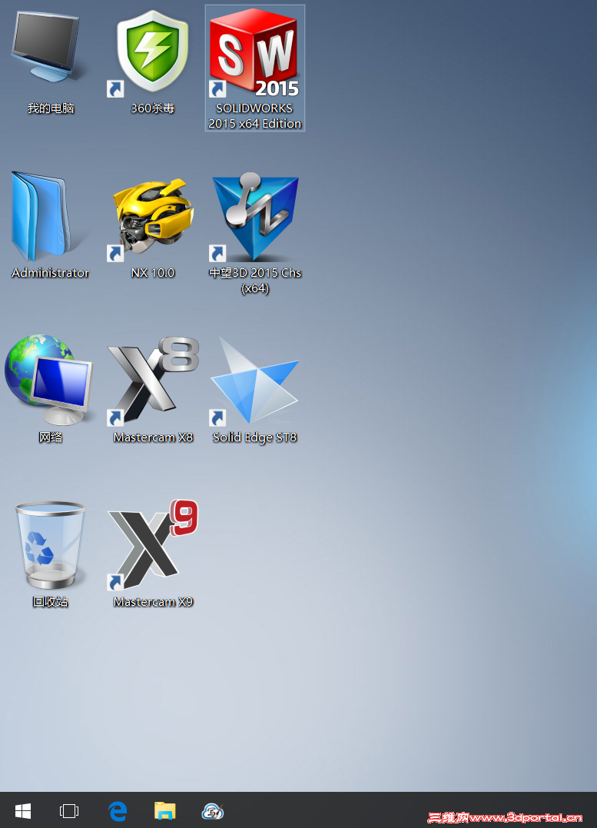
Task: Click the cloud app icon on taskbar
Action: pyautogui.click(x=213, y=810)
